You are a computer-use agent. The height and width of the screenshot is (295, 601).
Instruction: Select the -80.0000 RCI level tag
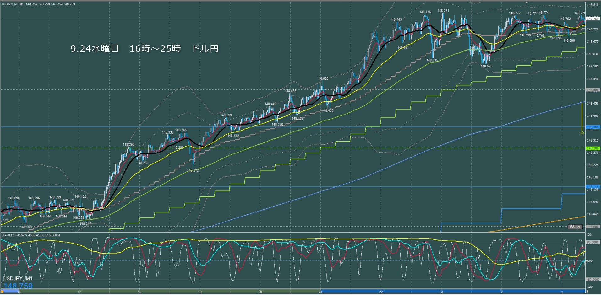click(x=593, y=279)
